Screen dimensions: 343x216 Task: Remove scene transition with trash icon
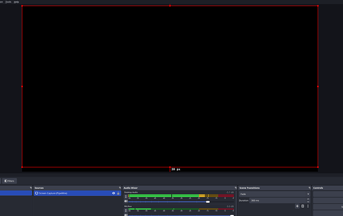point(303,206)
